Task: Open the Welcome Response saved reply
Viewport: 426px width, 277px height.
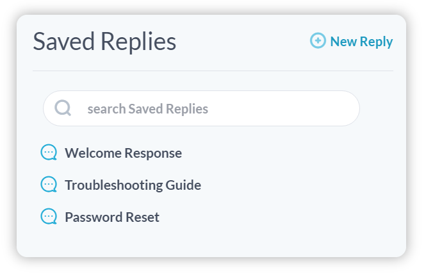Action: point(123,153)
